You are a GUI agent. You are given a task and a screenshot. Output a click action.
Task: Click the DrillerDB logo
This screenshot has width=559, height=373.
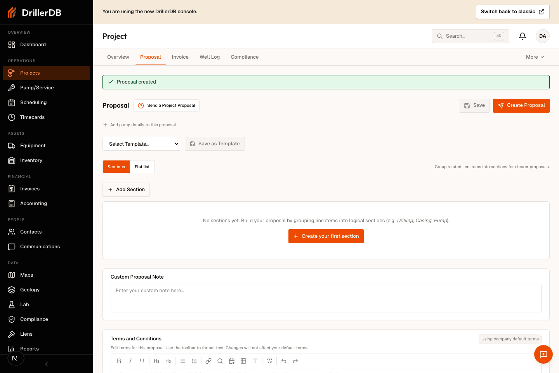[35, 12]
